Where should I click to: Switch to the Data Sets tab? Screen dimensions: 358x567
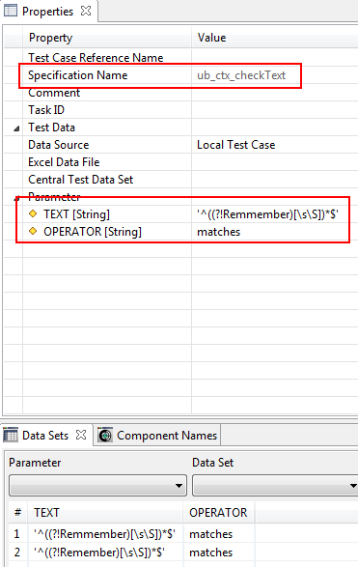point(45,436)
